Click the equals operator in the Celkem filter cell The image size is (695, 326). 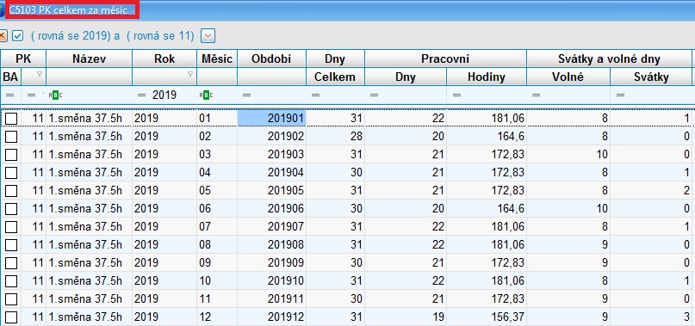coord(315,95)
